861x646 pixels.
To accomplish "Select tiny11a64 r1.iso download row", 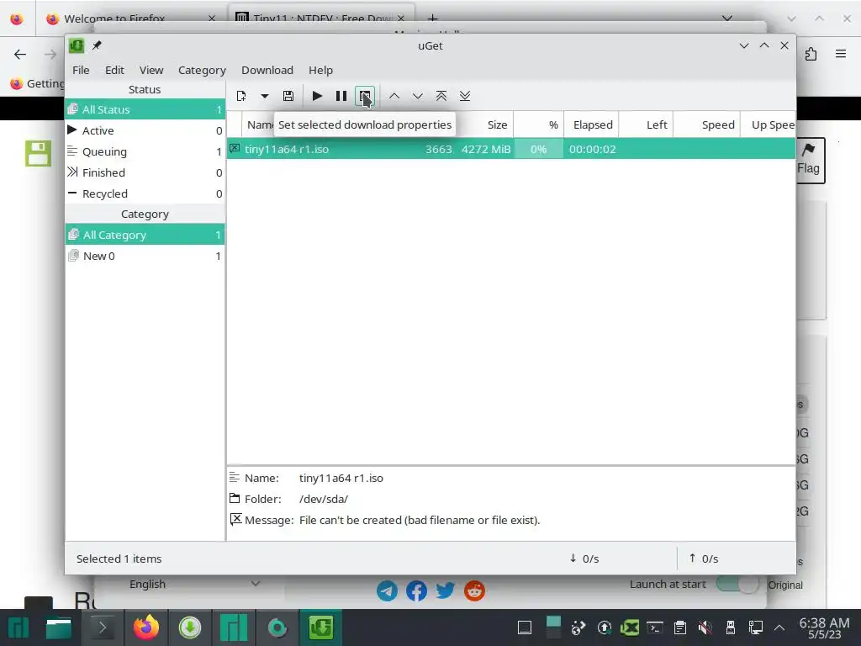I will (x=510, y=149).
